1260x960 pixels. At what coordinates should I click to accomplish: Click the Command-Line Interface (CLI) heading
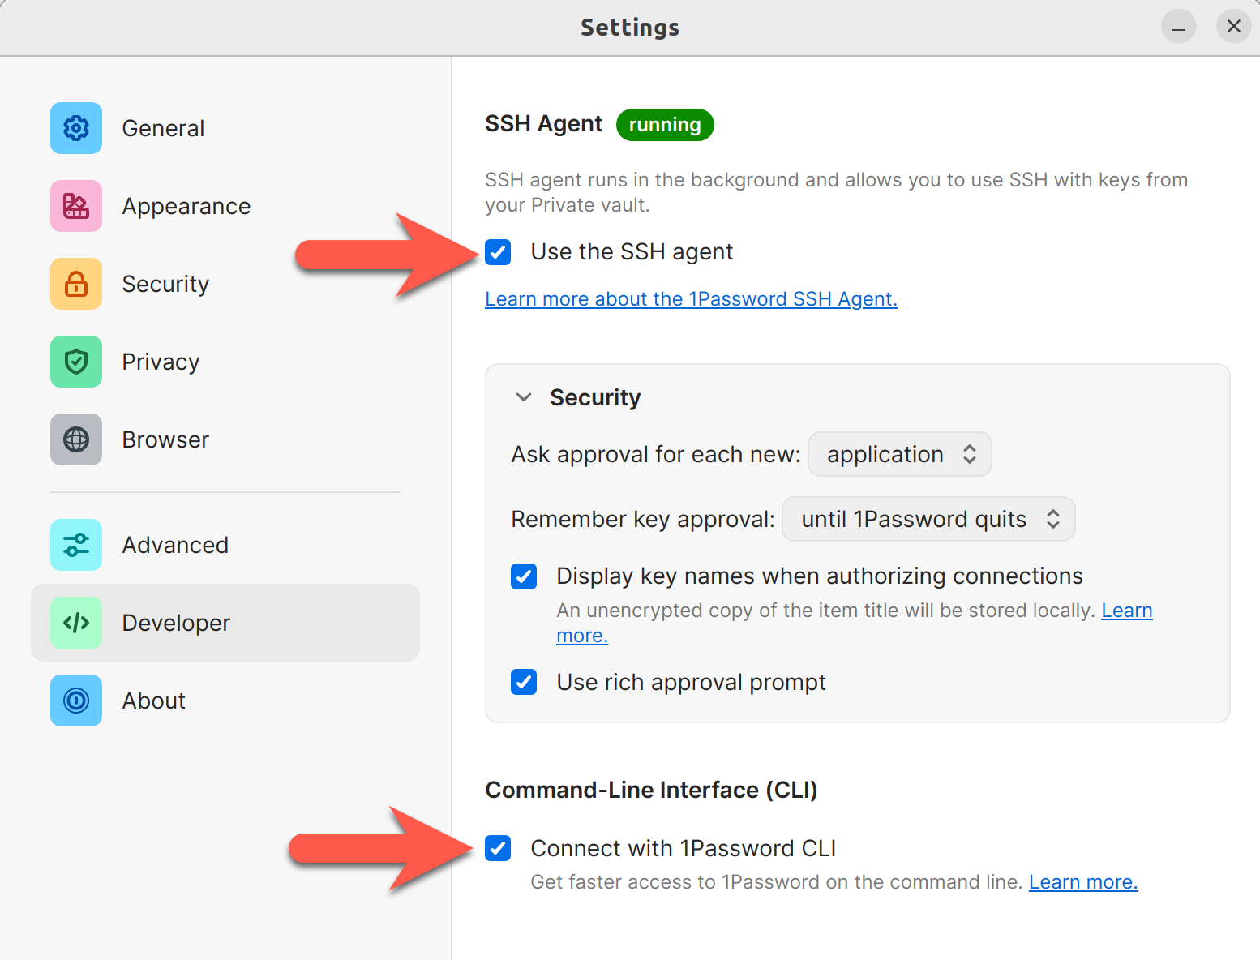point(651,790)
